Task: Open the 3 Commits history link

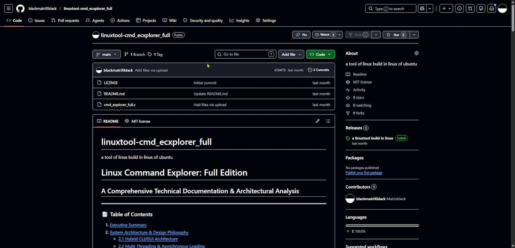Action: (x=319, y=70)
